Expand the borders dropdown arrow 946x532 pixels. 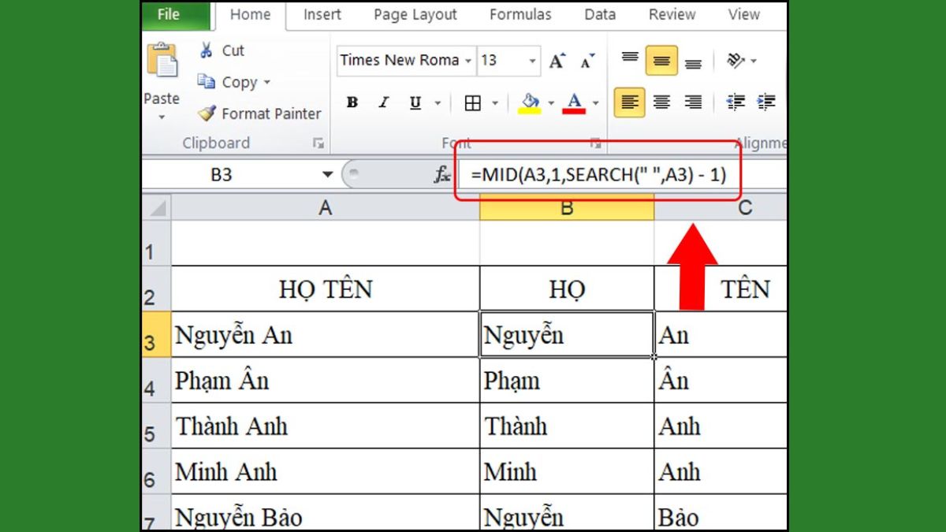tap(495, 102)
